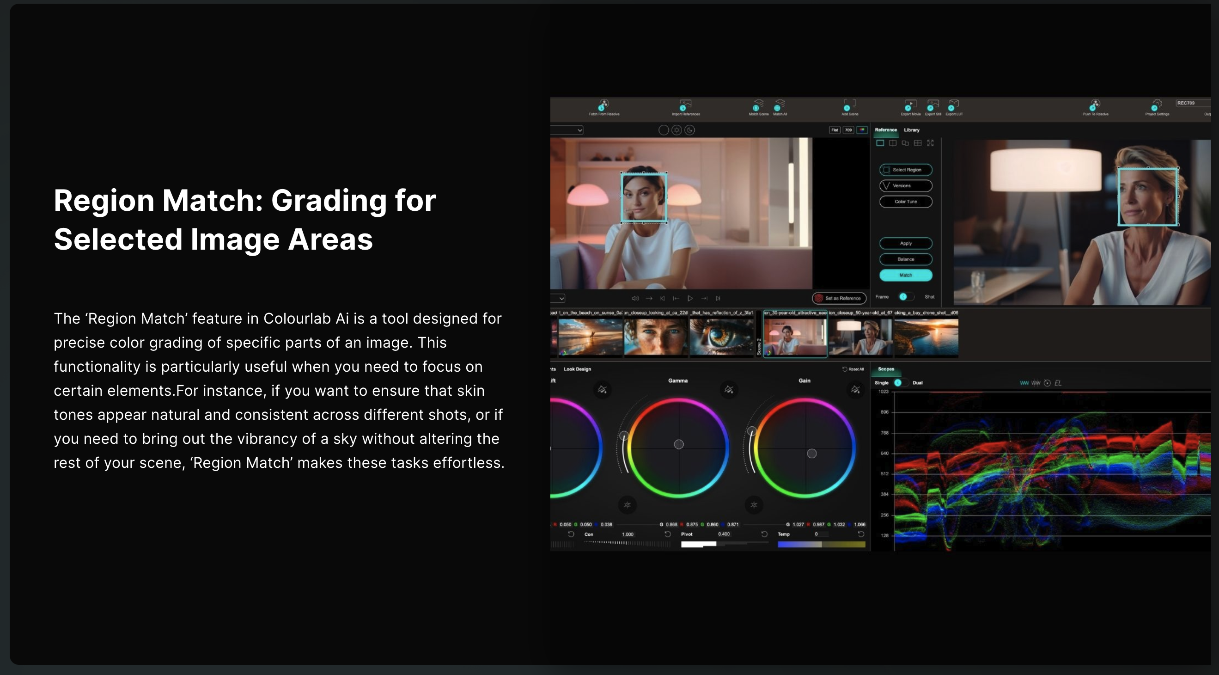Click the Set as Reference button
The image size is (1219, 675).
[x=839, y=298]
